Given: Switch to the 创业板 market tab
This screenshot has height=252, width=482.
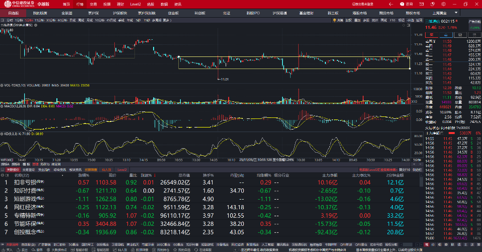Looking at the screenshot, I should pyautogui.click(x=173, y=12).
